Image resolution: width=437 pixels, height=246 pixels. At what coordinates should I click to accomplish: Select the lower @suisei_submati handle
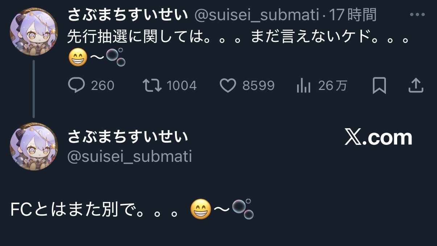pyautogui.click(x=130, y=156)
